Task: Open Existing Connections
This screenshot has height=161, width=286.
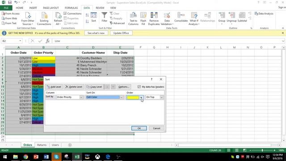Action: (x=44, y=19)
